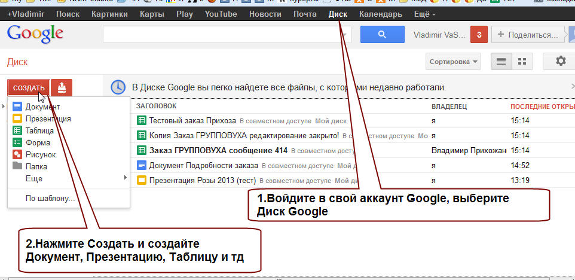Viewport: 575px width, 280px height.
Task: Sort by ПОСЛЕДНИЕ ОТКРЫ... column header
Action: pyautogui.click(x=543, y=106)
